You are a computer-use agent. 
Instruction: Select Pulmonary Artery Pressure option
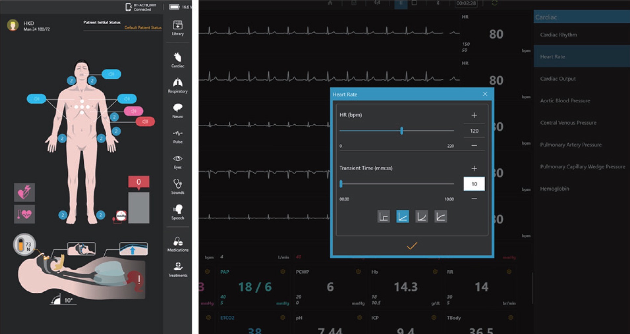coord(582,144)
